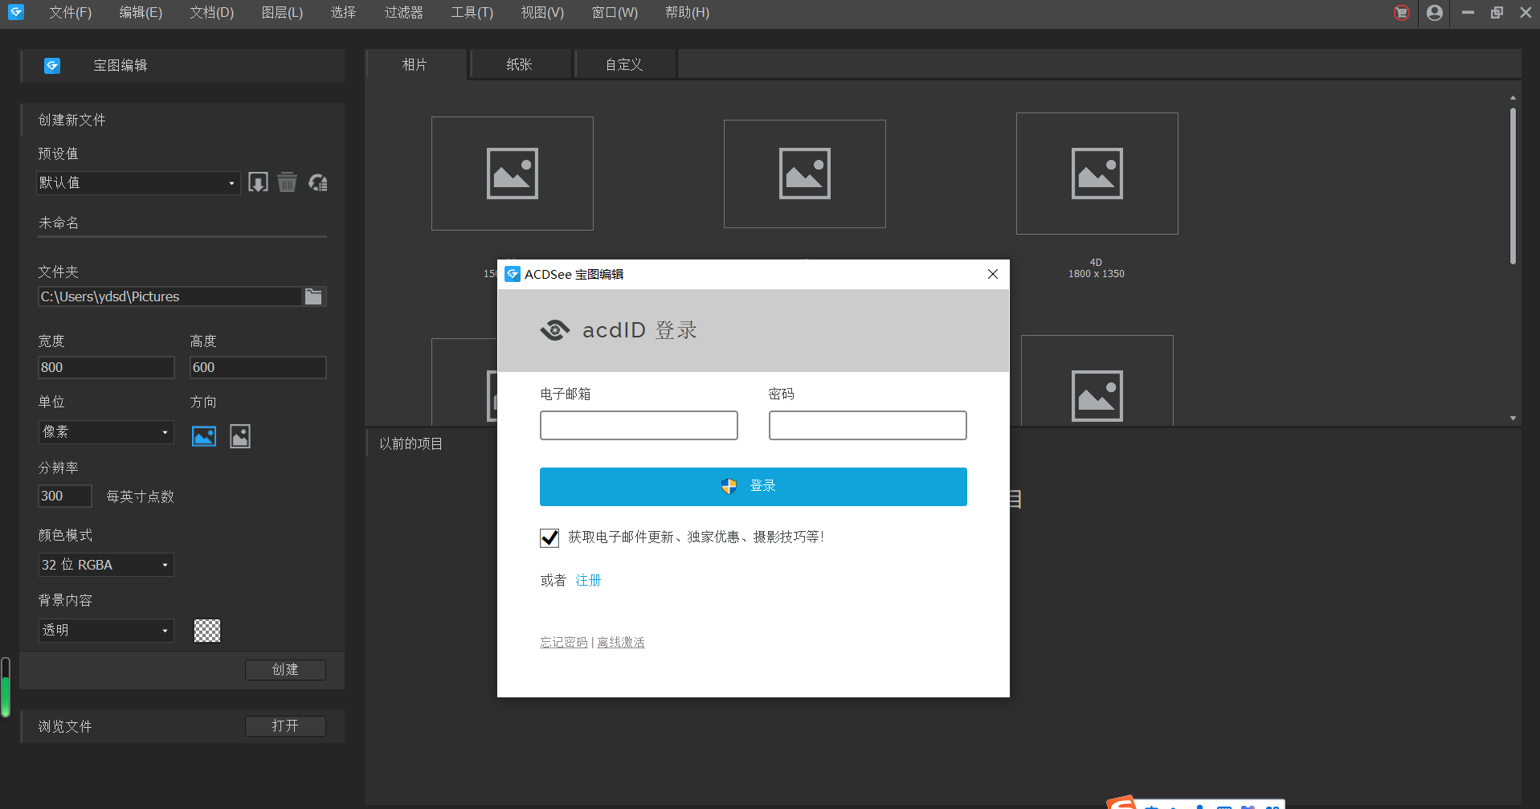Click the delete preset trash icon

point(287,182)
